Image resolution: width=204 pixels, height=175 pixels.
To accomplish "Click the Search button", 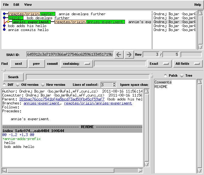I will [x=13, y=77].
